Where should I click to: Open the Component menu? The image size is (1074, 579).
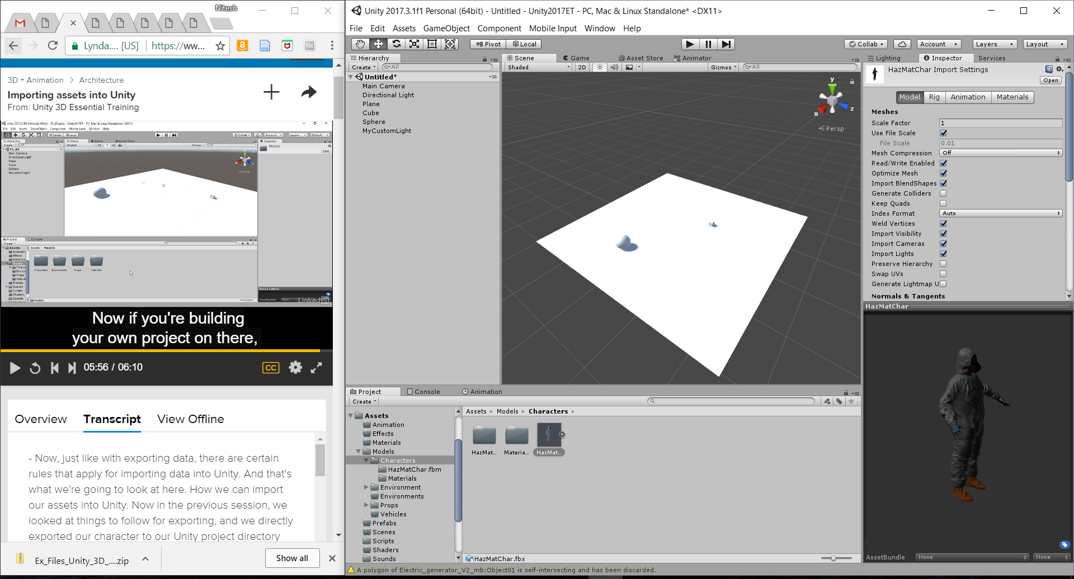pos(499,29)
